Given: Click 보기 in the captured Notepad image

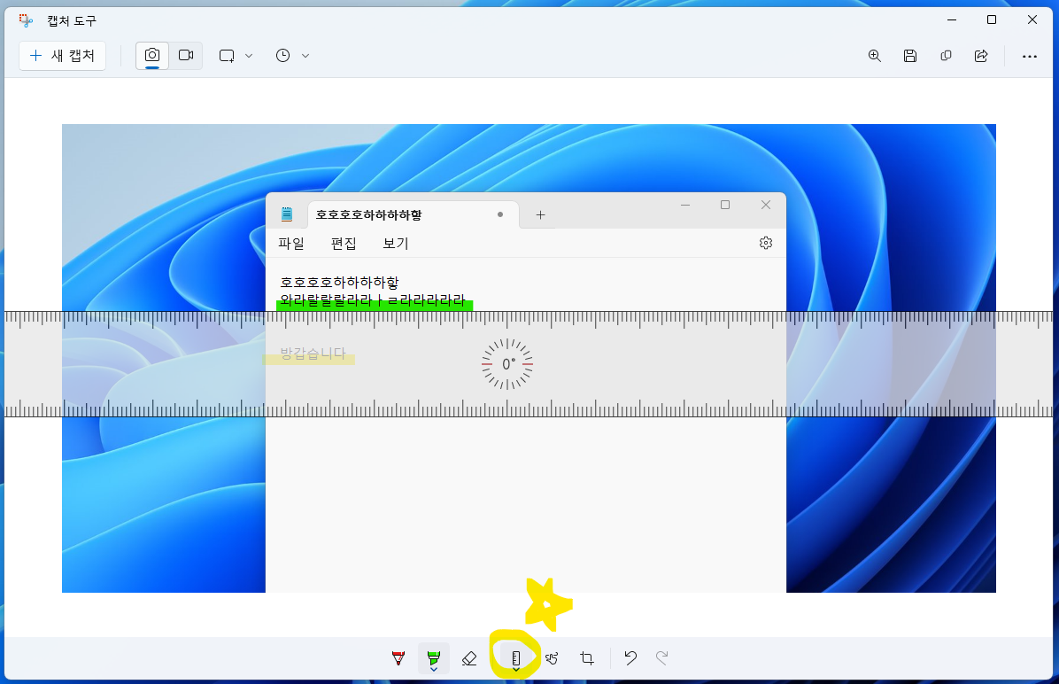Looking at the screenshot, I should [396, 244].
